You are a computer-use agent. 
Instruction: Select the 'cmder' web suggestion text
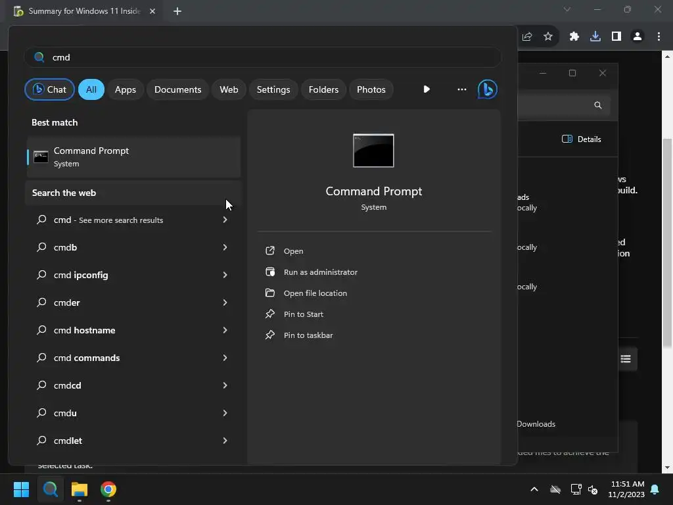click(x=66, y=302)
